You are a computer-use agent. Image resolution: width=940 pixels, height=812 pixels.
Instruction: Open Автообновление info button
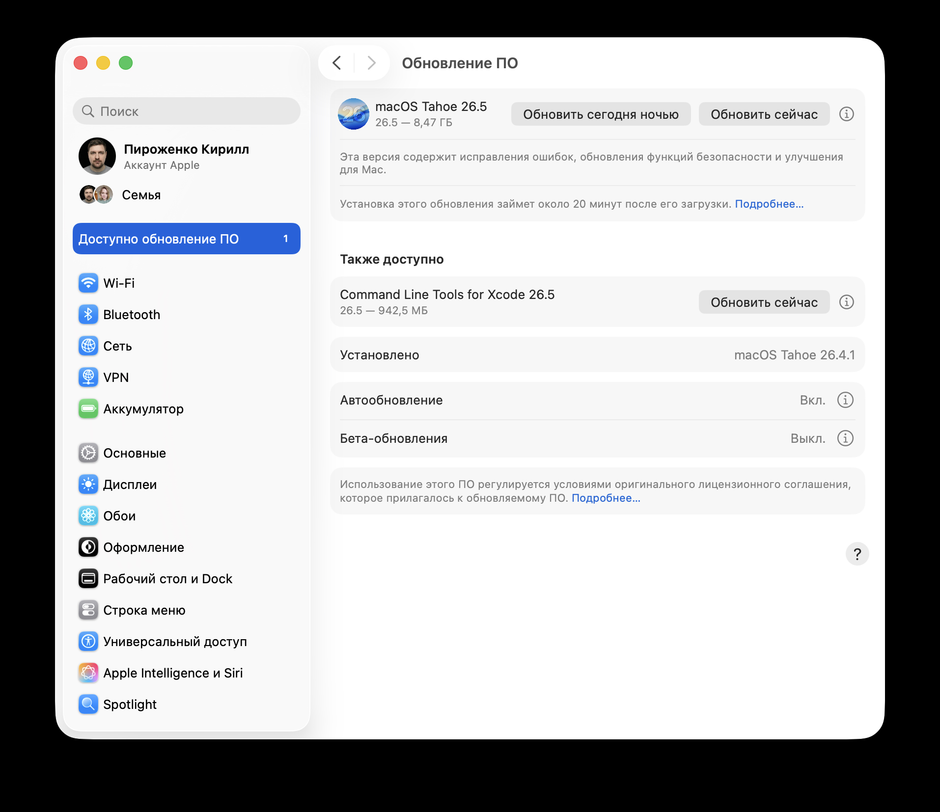pyautogui.click(x=845, y=400)
